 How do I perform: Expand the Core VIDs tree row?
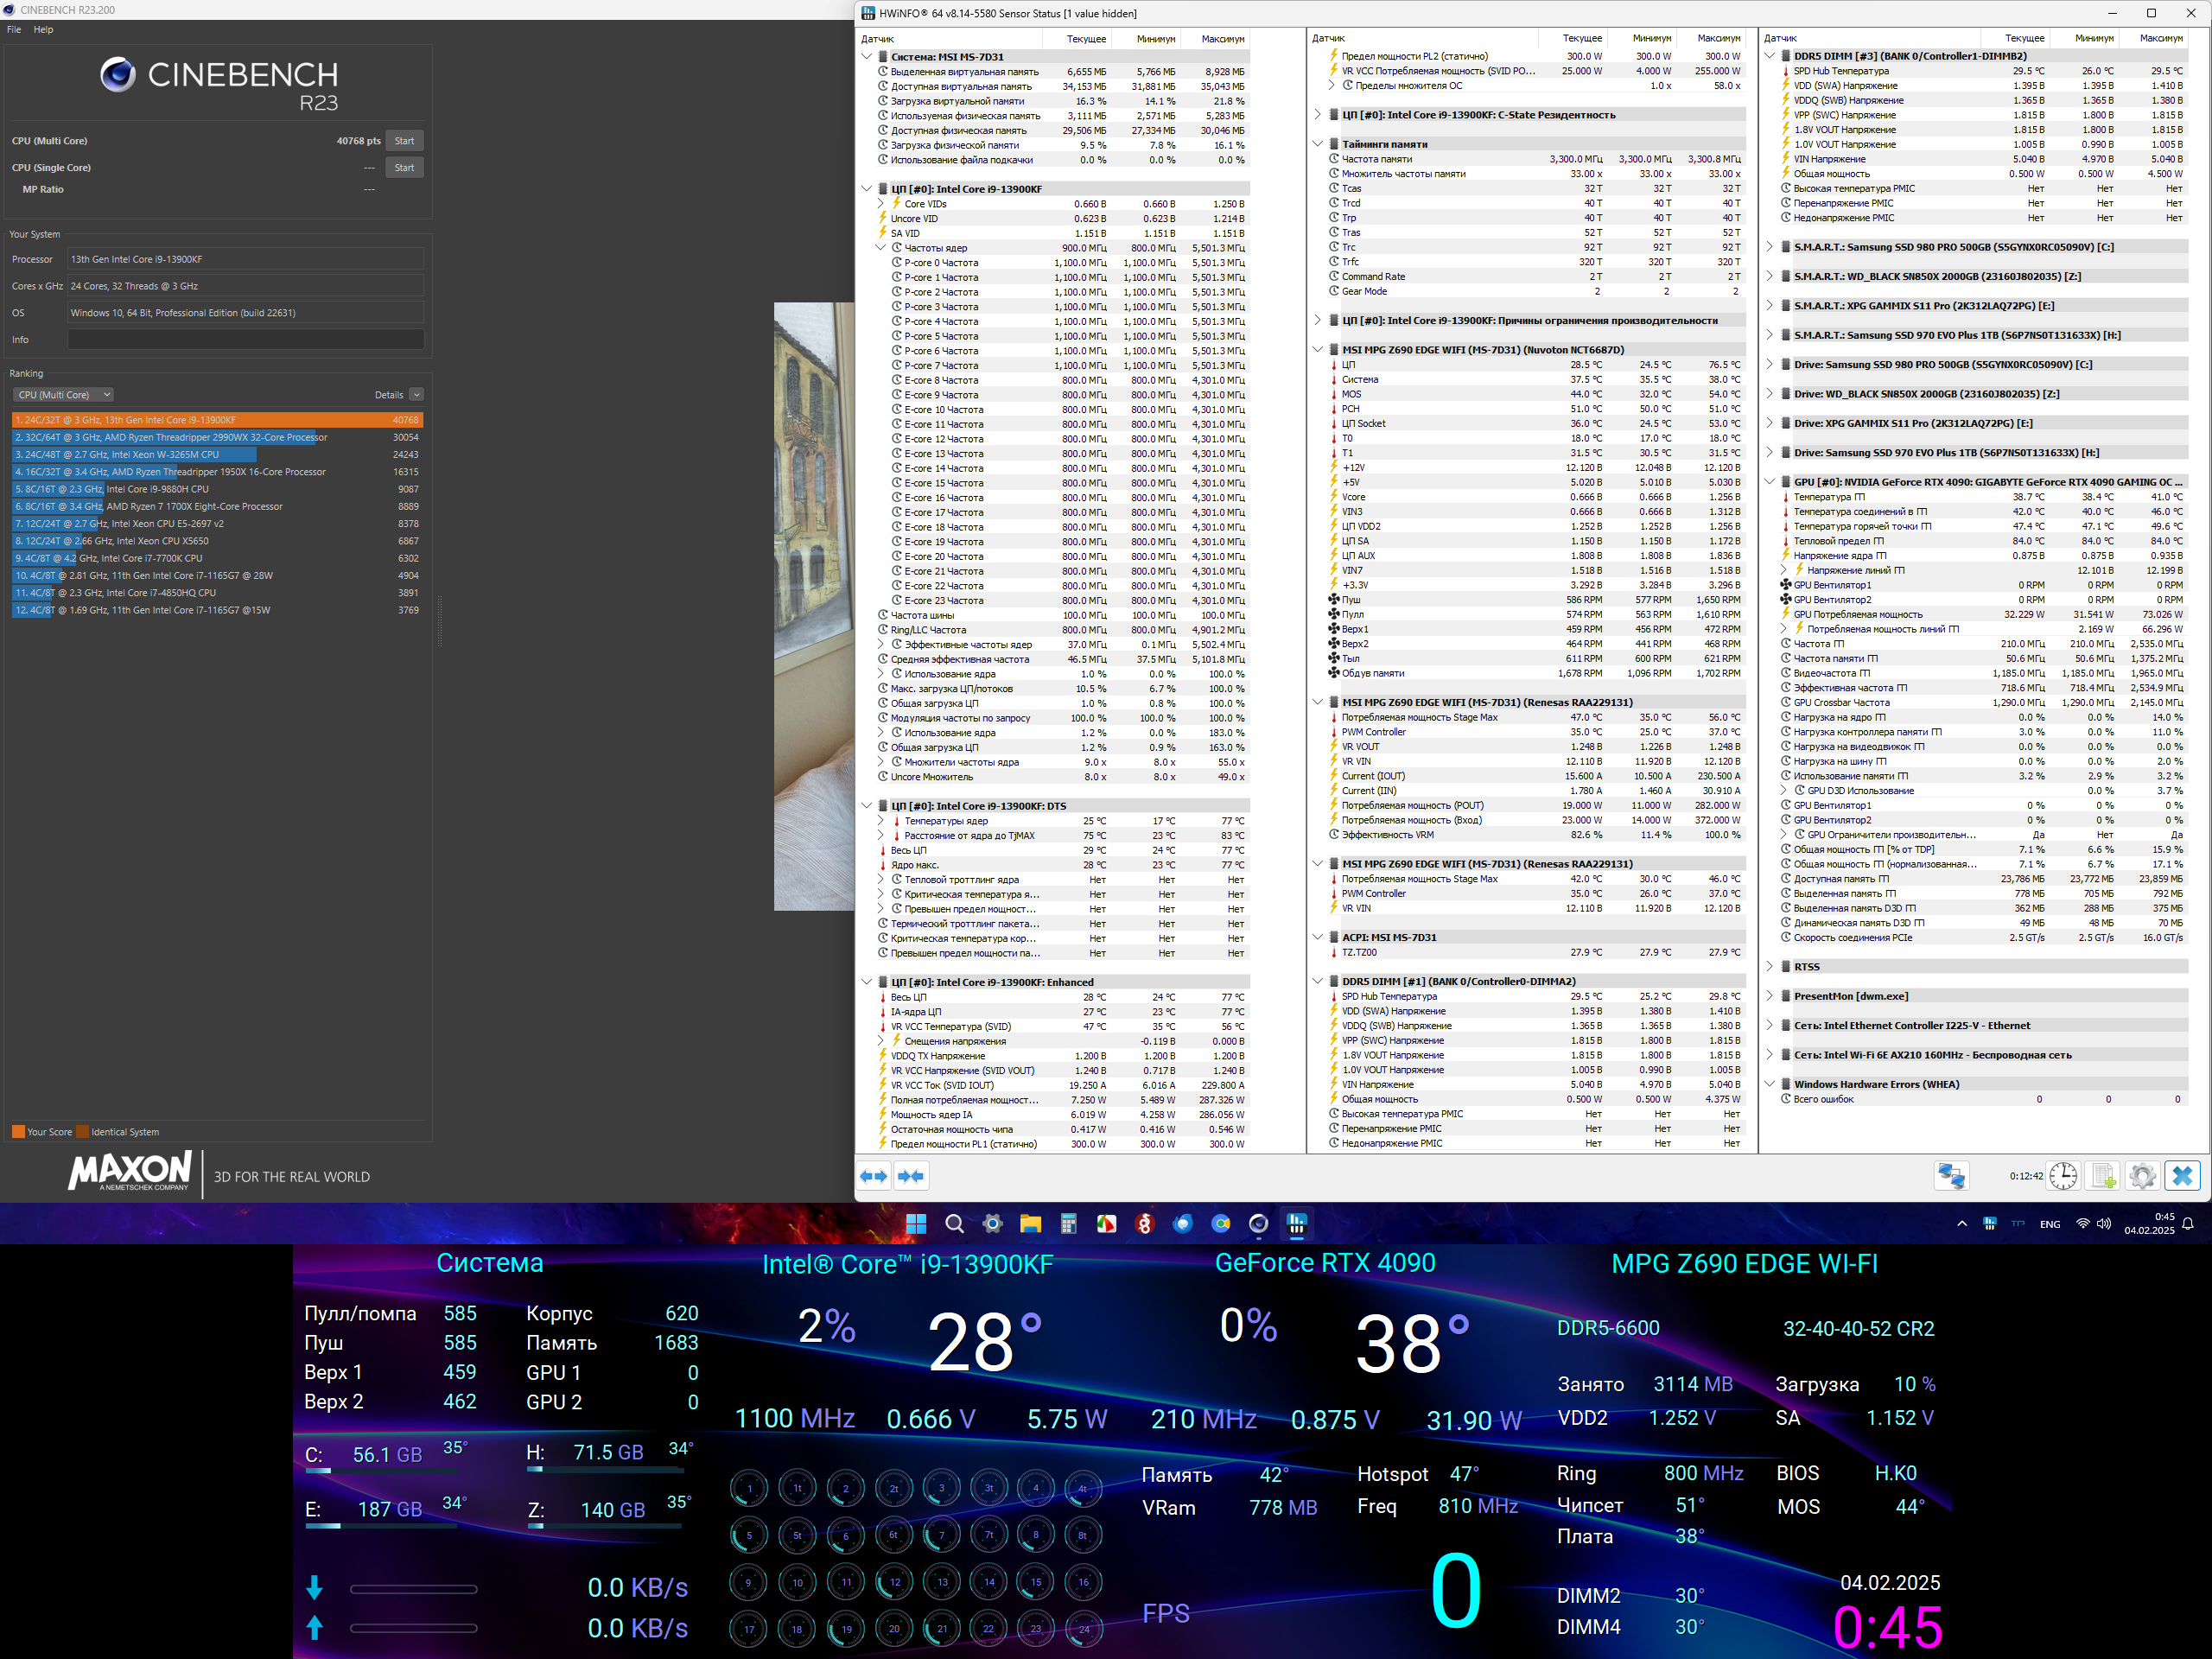pyautogui.click(x=881, y=204)
